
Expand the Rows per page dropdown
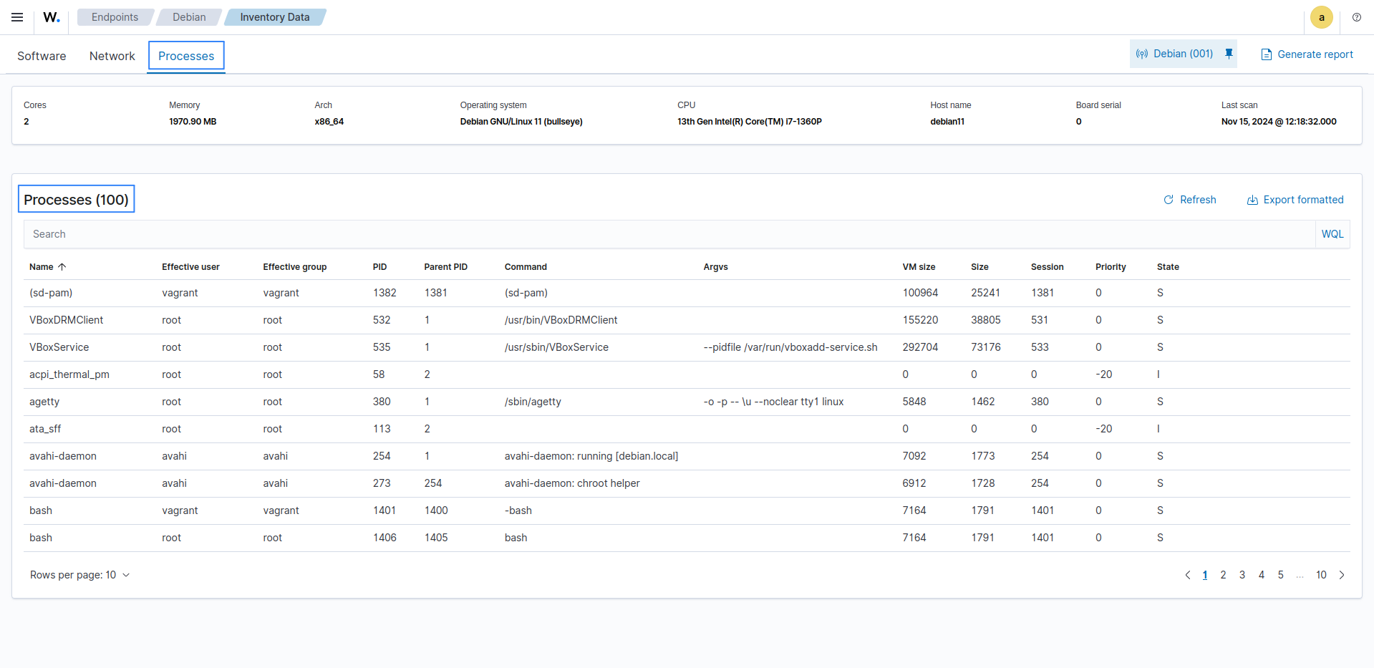79,575
